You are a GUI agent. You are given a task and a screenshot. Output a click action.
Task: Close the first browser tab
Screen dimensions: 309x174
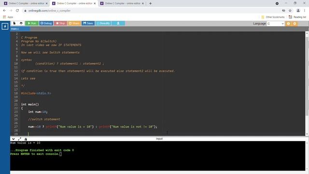pyautogui.click(x=47, y=3)
